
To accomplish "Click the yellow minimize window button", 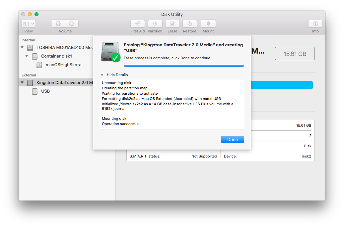I will point(30,14).
